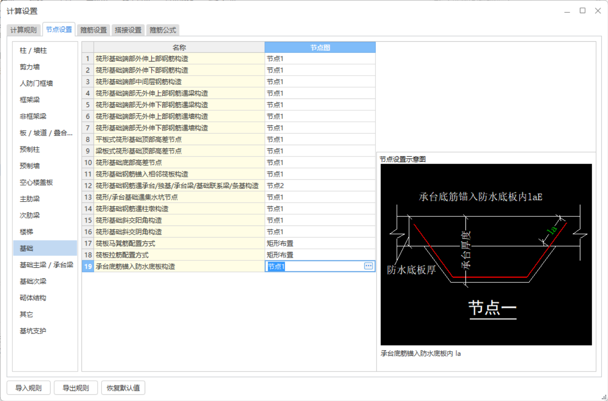The image size is (608, 401).
Task: Select 预制墙 category
Action: pyautogui.click(x=45, y=166)
